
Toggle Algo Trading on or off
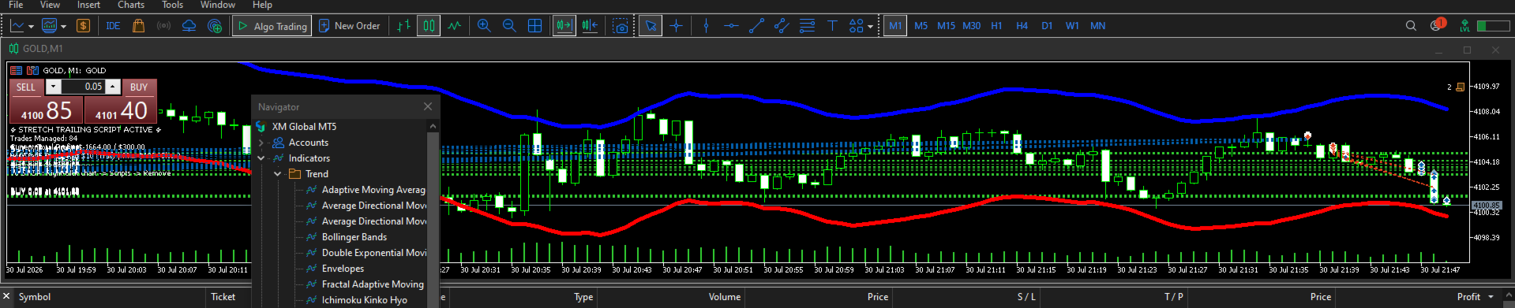click(272, 26)
